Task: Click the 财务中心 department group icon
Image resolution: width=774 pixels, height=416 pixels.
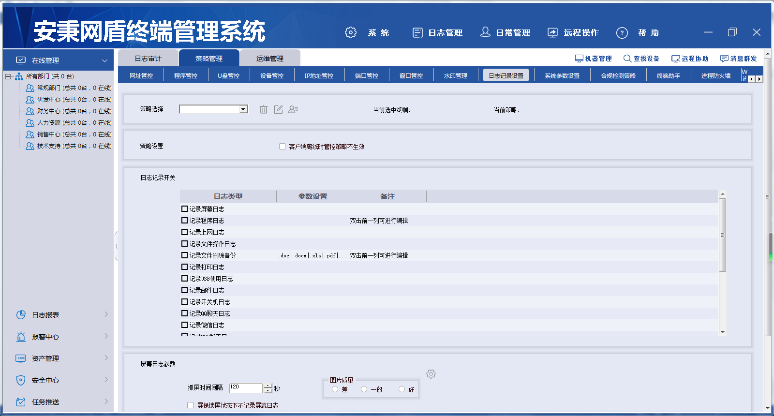Action: click(30, 111)
